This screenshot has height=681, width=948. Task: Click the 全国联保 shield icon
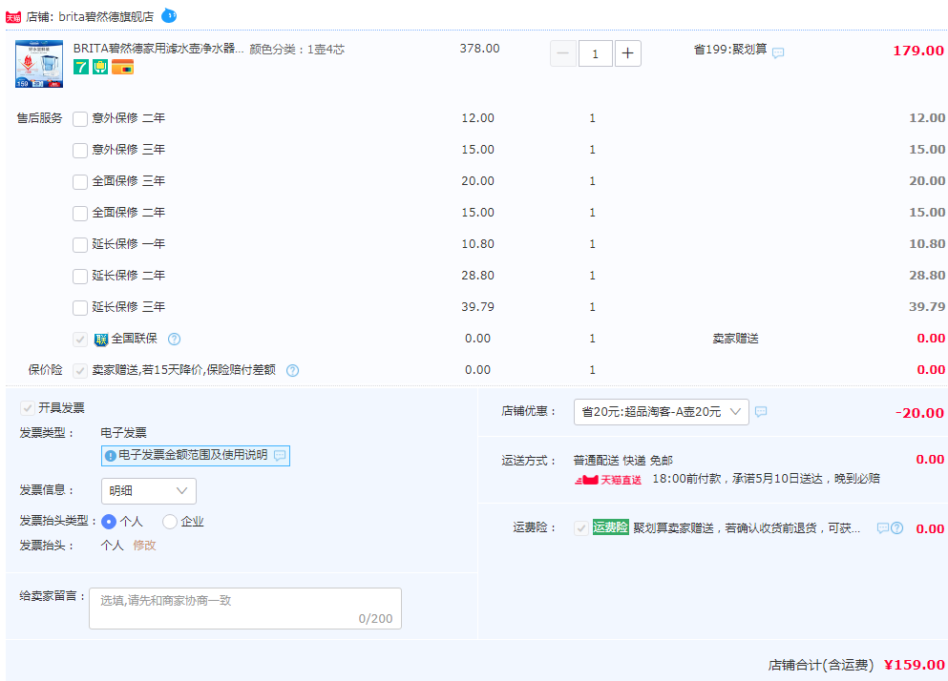(x=101, y=339)
